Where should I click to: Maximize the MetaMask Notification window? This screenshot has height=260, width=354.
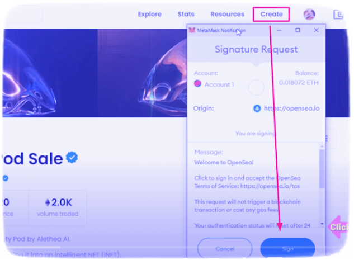(x=298, y=30)
